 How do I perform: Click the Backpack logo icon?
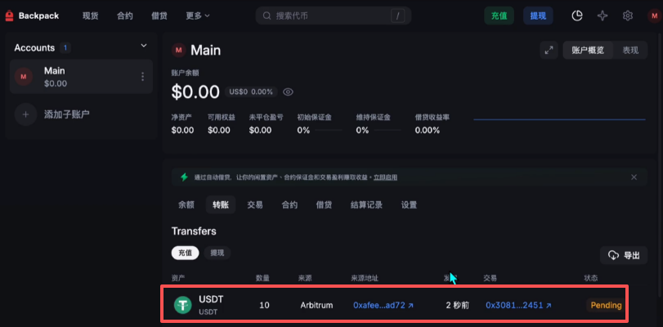tap(9, 16)
